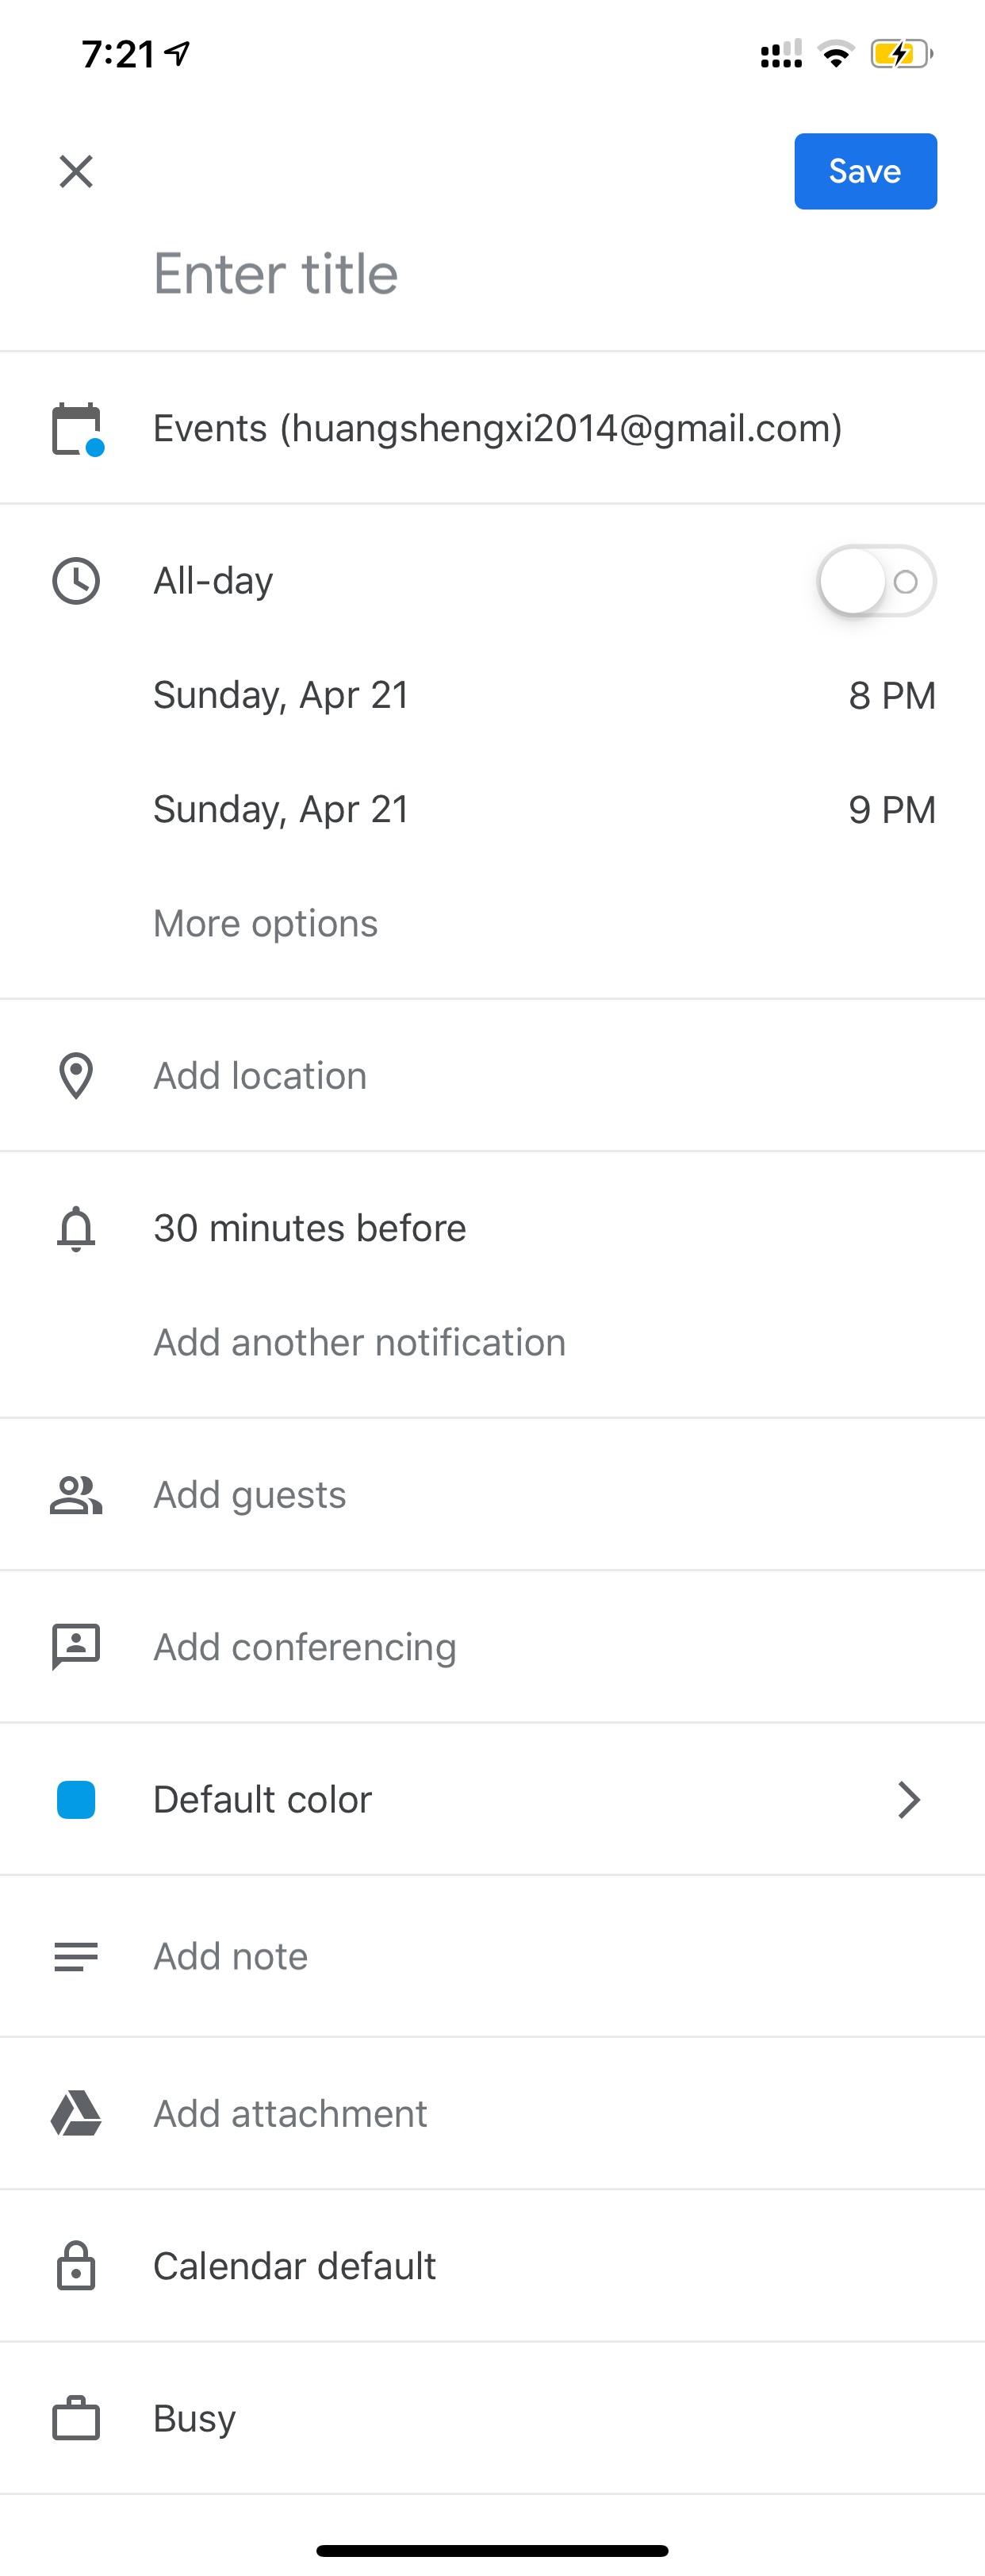Expand the Default color chevron
The image size is (985, 2576).
(x=908, y=1799)
